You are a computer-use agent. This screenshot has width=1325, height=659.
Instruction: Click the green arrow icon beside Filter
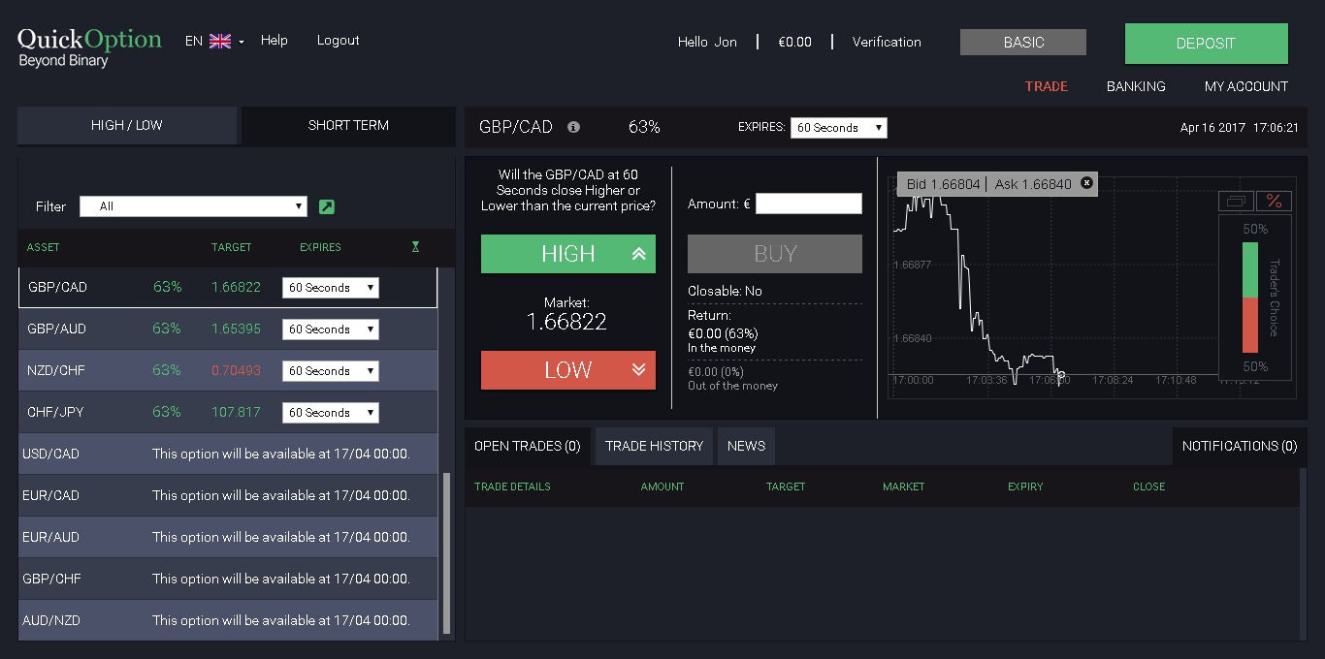coord(327,206)
